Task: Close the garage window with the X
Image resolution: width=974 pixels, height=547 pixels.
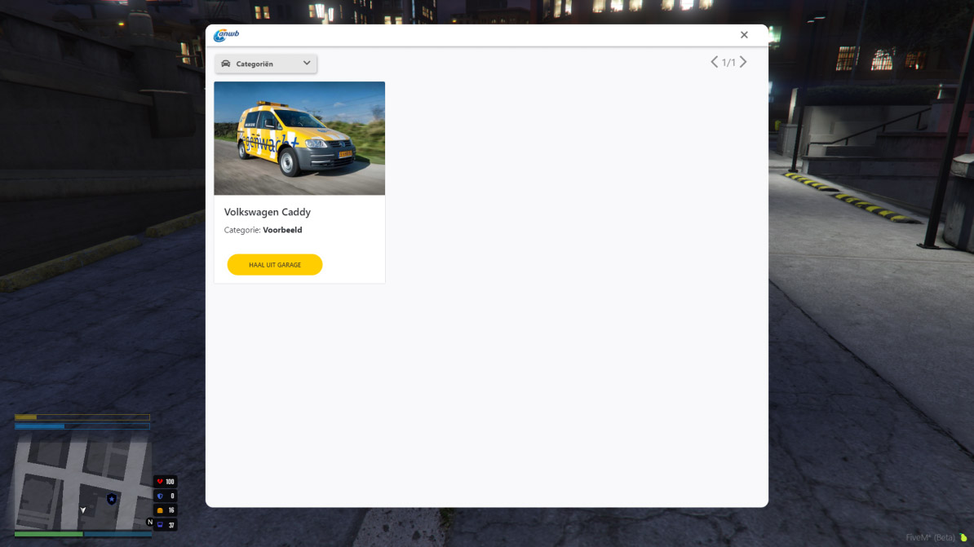Action: coord(744,35)
